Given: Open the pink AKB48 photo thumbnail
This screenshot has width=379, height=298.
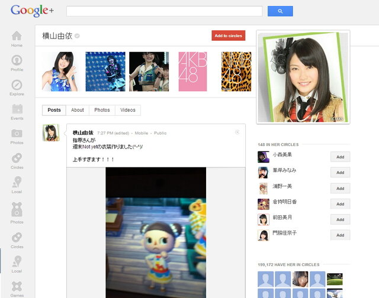Looking at the screenshot, I should point(192,72).
